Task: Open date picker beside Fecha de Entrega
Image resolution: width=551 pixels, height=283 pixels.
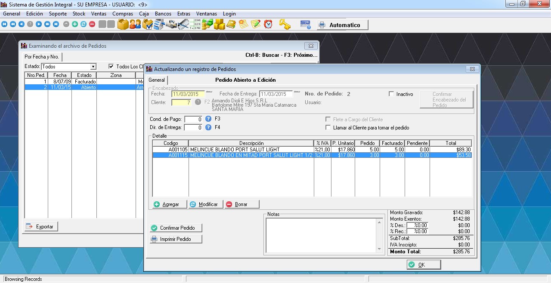Action: click(x=297, y=92)
